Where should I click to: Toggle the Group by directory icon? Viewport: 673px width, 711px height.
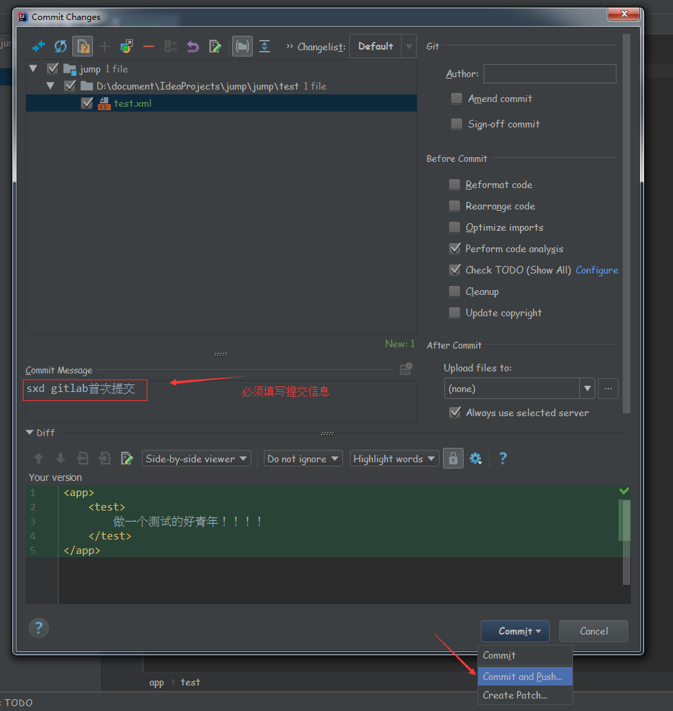tap(242, 46)
